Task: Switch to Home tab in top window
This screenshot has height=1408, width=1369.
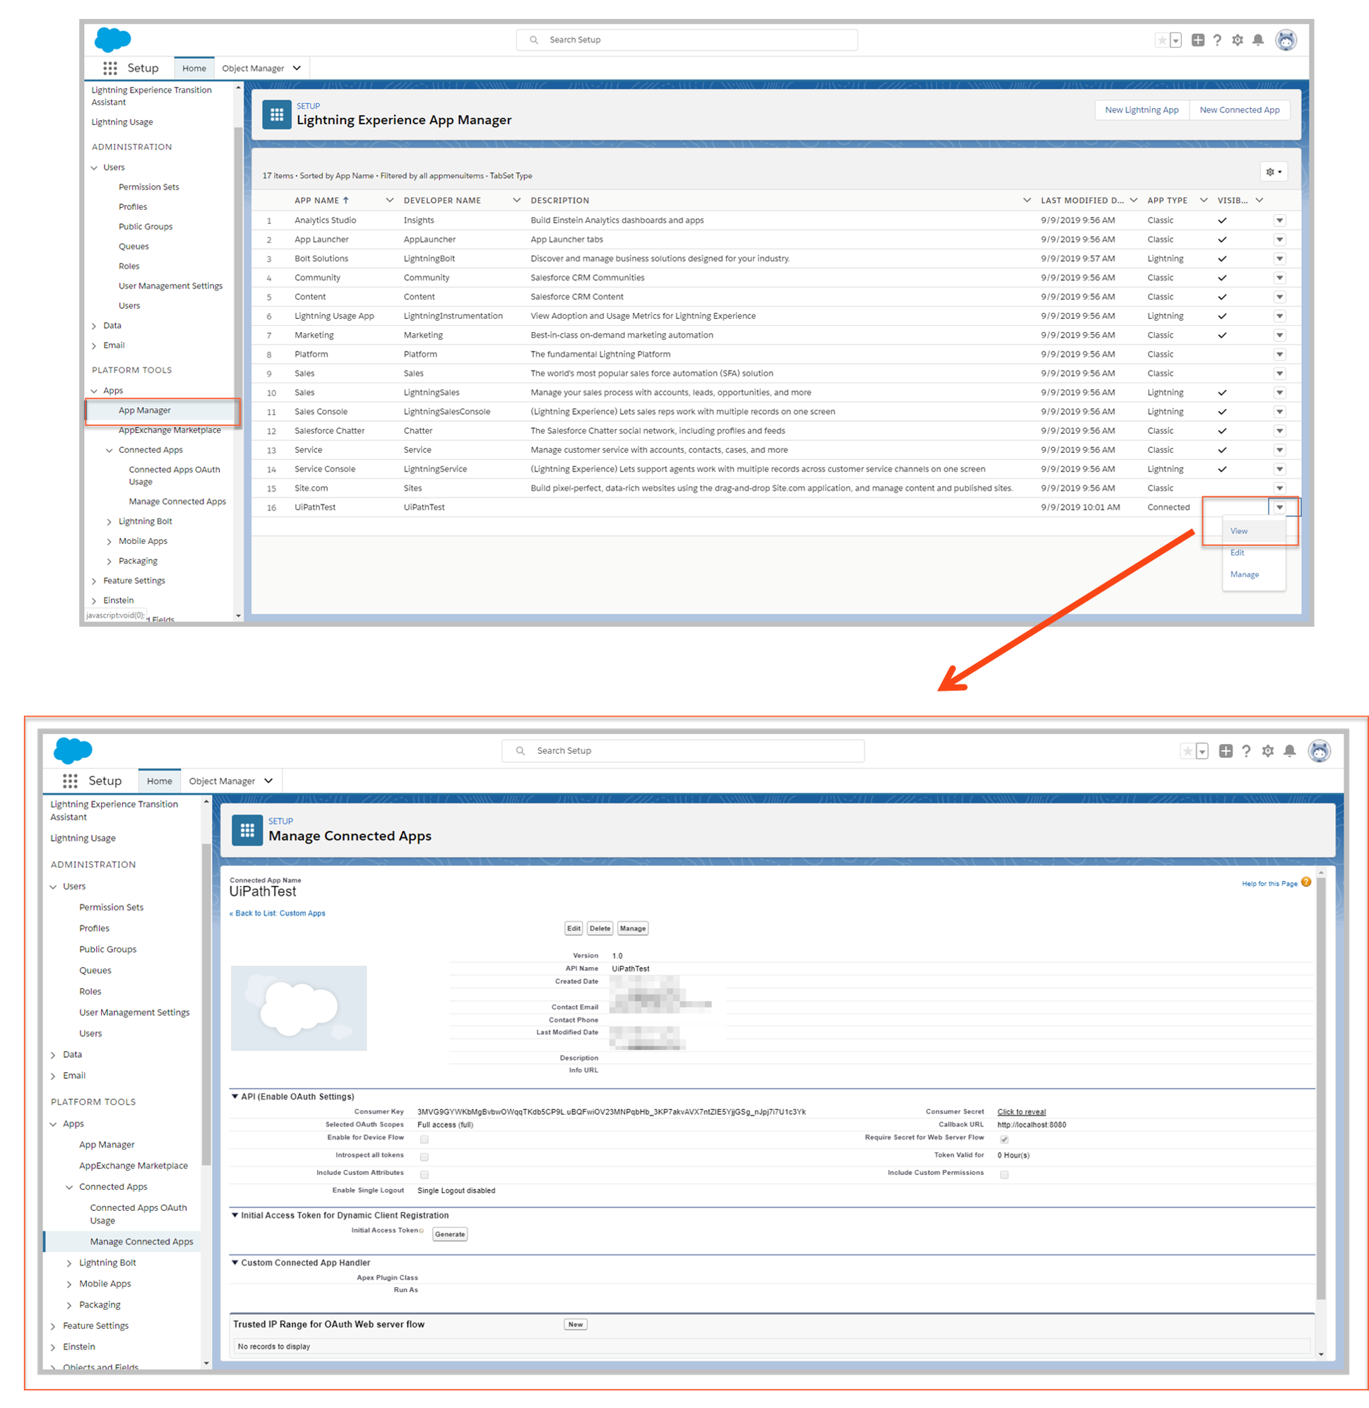Action: pos(194,69)
